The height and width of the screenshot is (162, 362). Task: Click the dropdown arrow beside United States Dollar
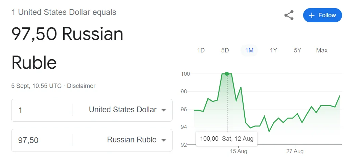pos(164,110)
